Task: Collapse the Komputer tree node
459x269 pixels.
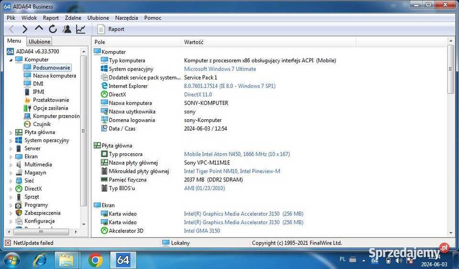Action: click(11, 60)
